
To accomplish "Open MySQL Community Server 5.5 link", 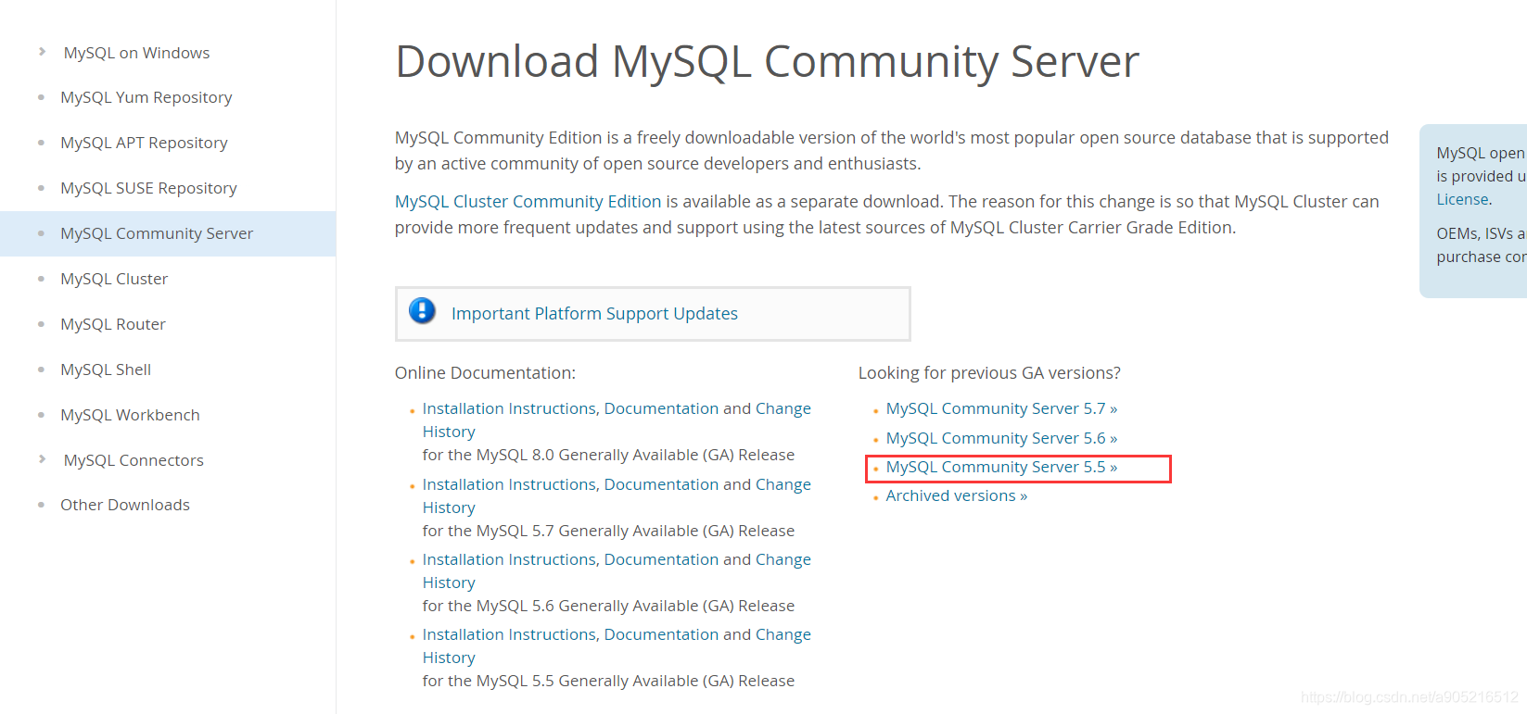I will (1001, 467).
